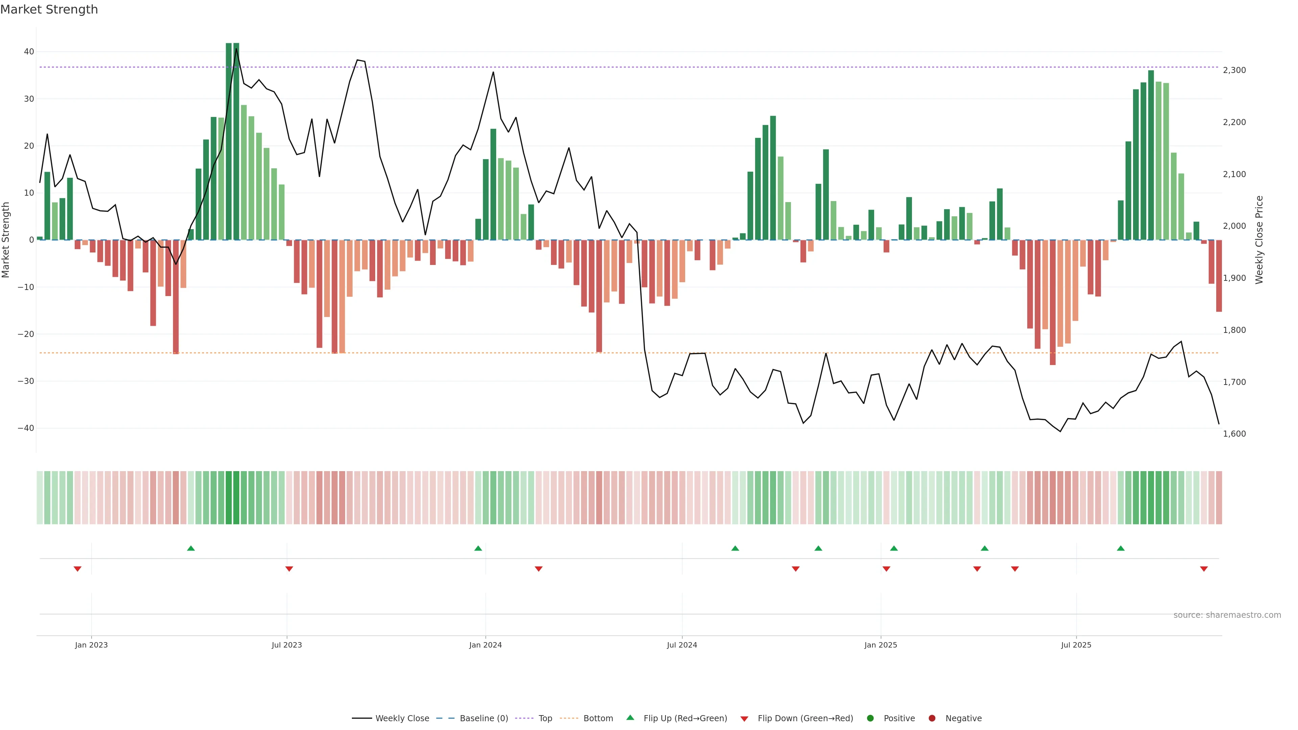Click the 2,300 tick on Weekly Close axis
Viewport: 1298px width, 730px height.
coord(1234,70)
